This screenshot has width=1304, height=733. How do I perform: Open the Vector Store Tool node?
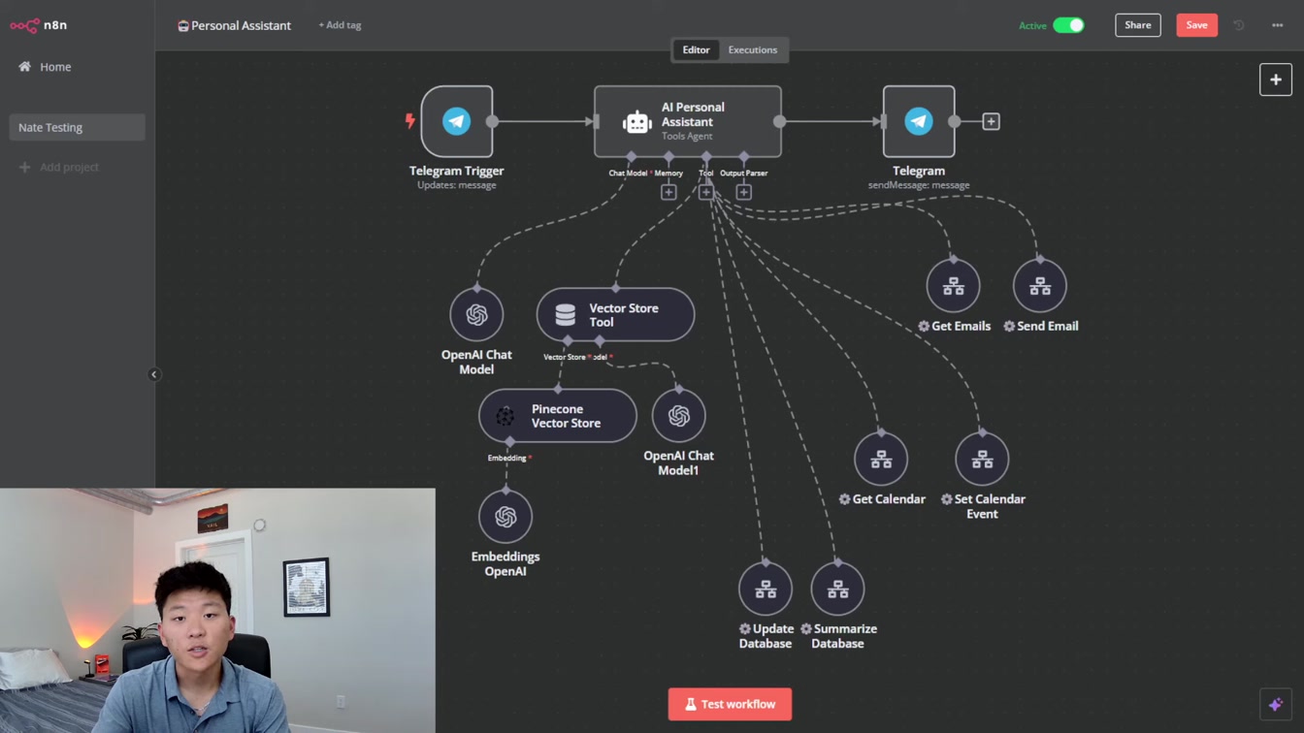click(615, 314)
